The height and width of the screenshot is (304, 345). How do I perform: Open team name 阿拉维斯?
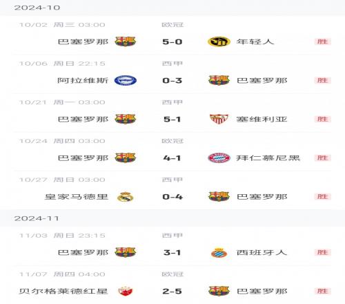pos(83,80)
